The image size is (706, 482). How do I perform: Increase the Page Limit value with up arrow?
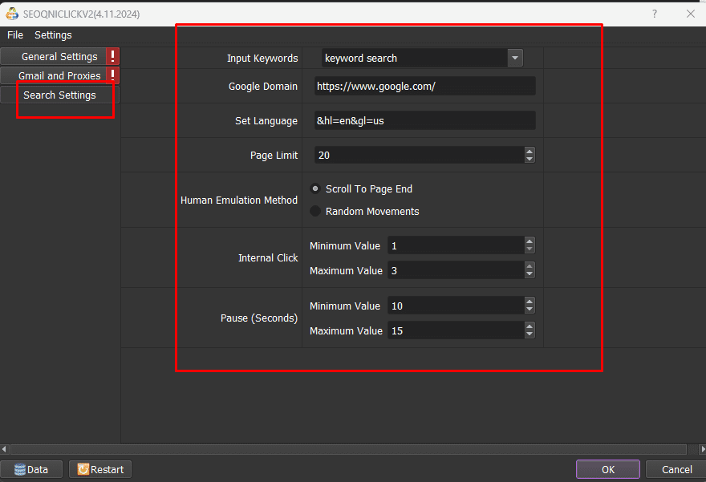click(529, 152)
